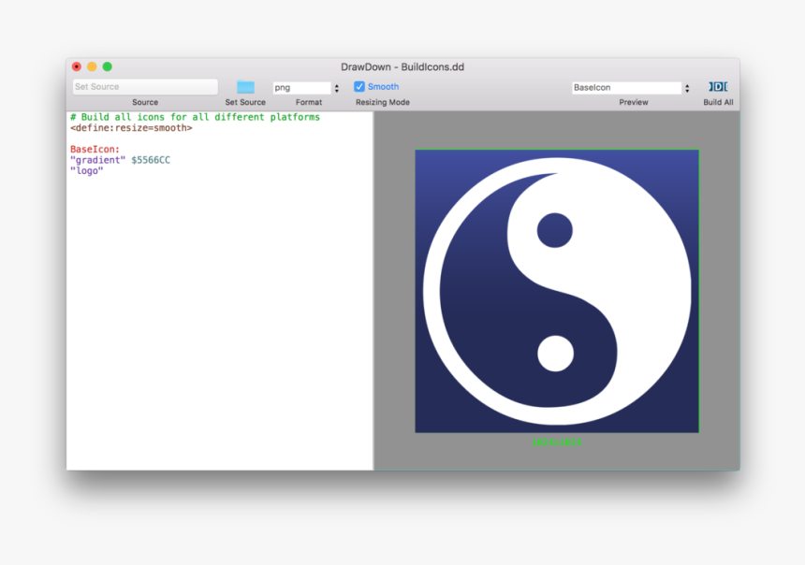Viewport: 805px width, 565px height.
Task: Click the "logo" line in the editor
Action: pyautogui.click(x=87, y=171)
